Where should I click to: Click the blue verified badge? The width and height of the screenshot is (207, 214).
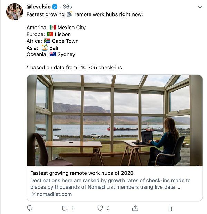click(55, 7)
